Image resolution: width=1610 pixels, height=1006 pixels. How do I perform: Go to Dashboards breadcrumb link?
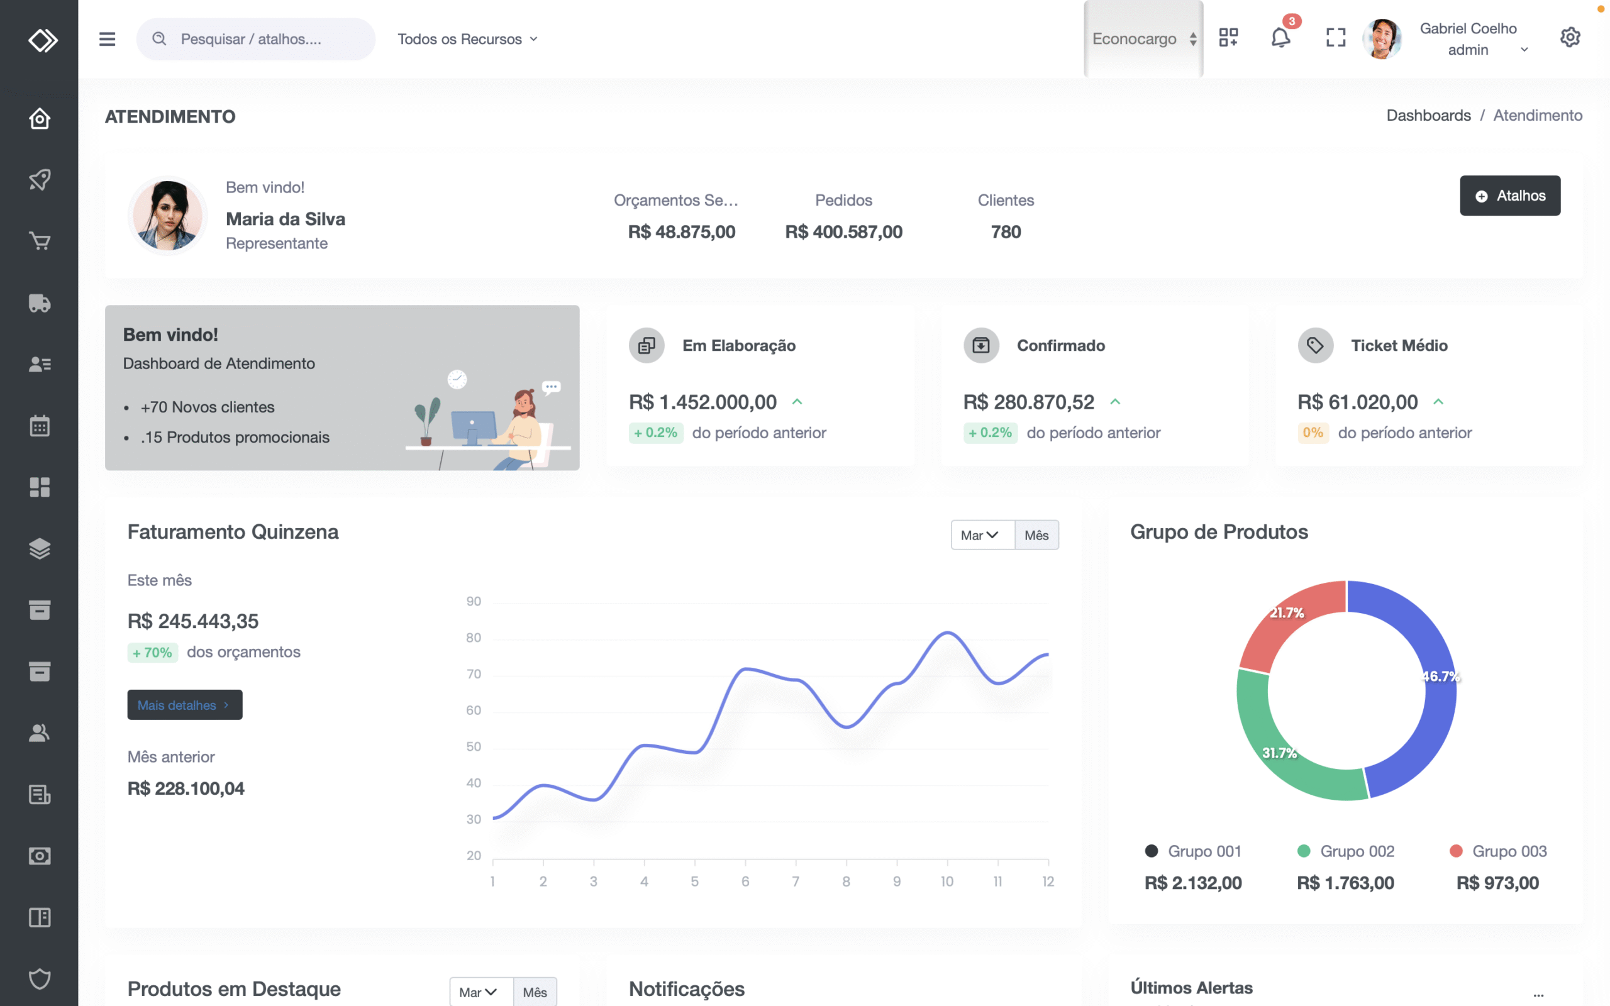(1428, 116)
